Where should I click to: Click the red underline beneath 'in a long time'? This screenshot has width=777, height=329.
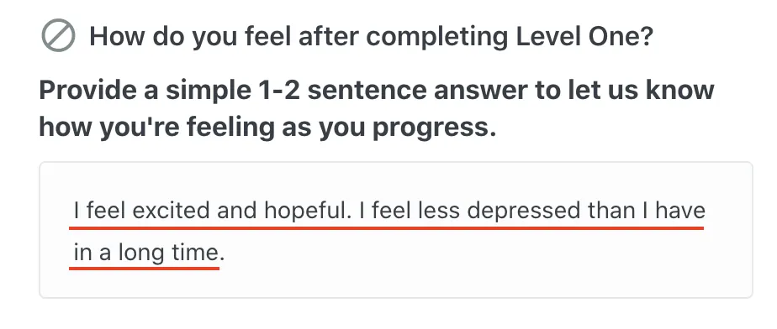point(144,268)
